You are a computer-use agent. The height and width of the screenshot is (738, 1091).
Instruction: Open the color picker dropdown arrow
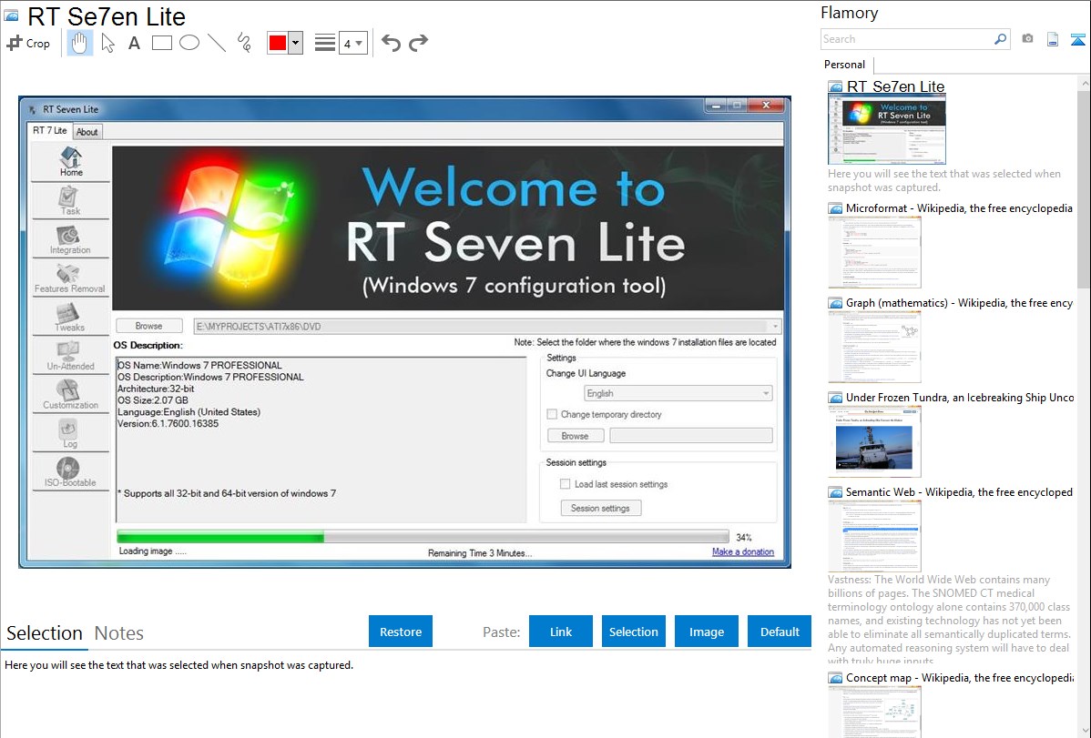coord(295,44)
